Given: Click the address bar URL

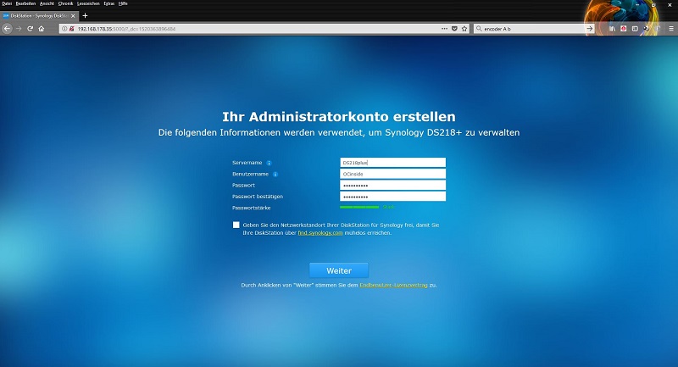Looking at the screenshot, I should click(x=126, y=29).
